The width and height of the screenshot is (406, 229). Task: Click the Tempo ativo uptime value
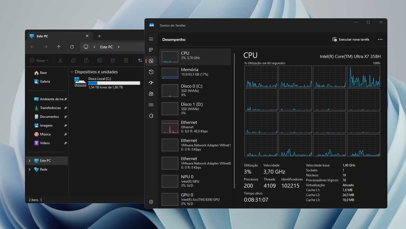256,200
